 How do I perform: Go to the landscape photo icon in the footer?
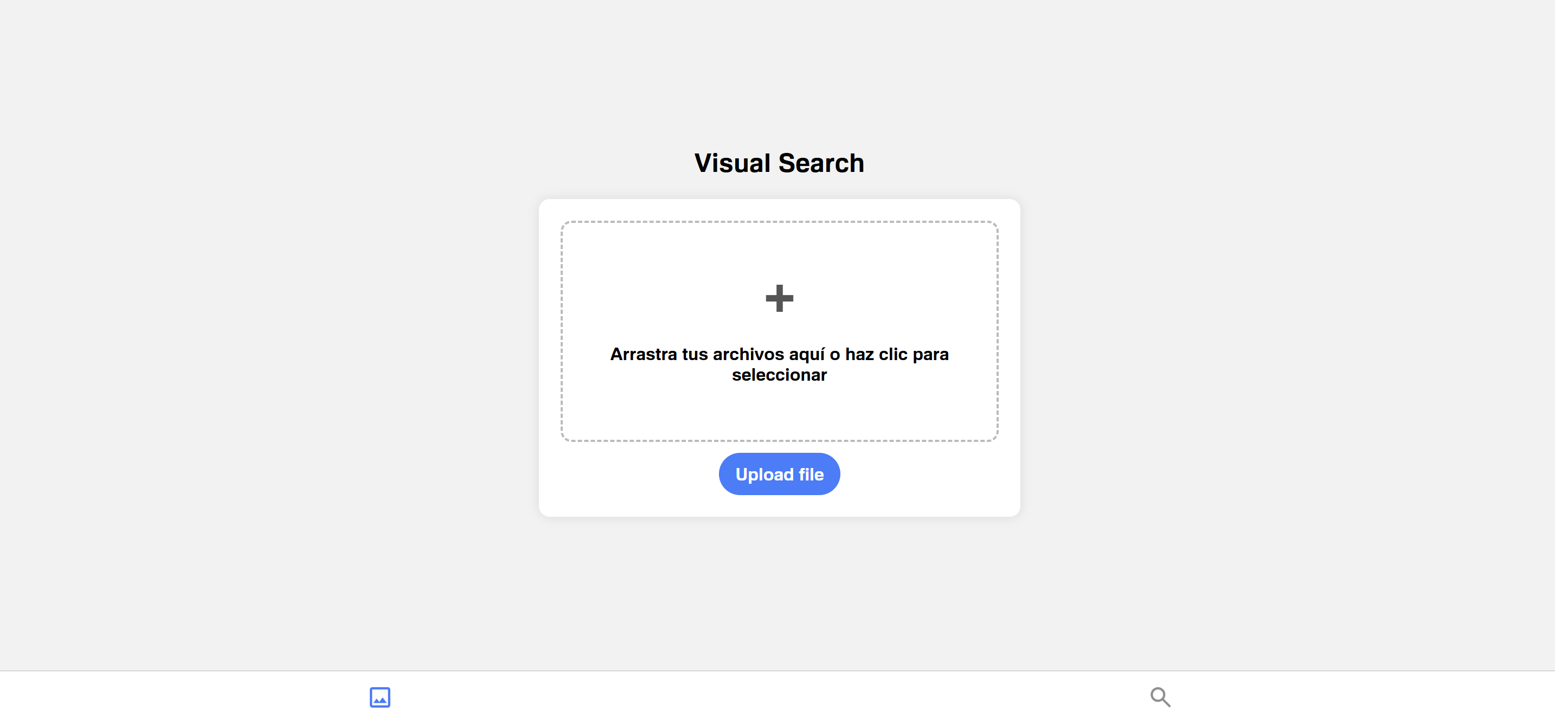coord(380,697)
